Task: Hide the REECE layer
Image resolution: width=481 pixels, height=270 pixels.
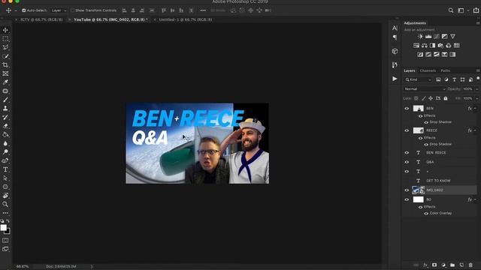Action: point(407,130)
